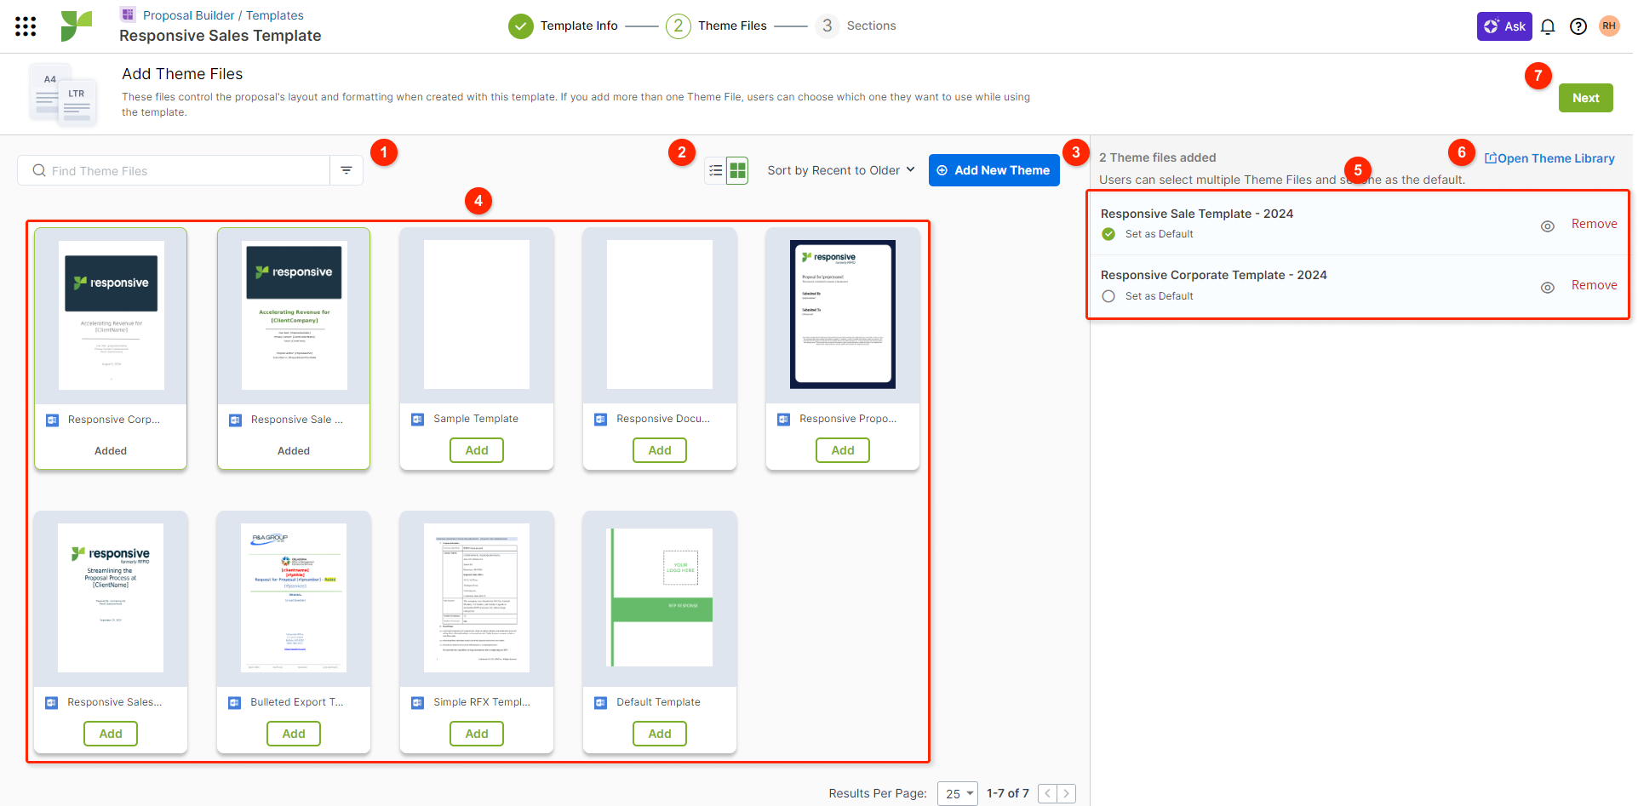The height and width of the screenshot is (806, 1638).
Task: Click the filter icon beside search
Action: click(x=346, y=170)
